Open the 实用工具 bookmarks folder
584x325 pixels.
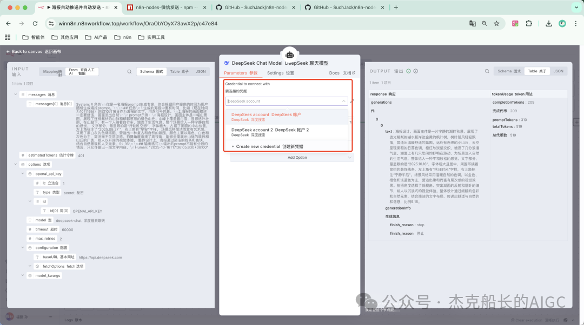tap(151, 37)
